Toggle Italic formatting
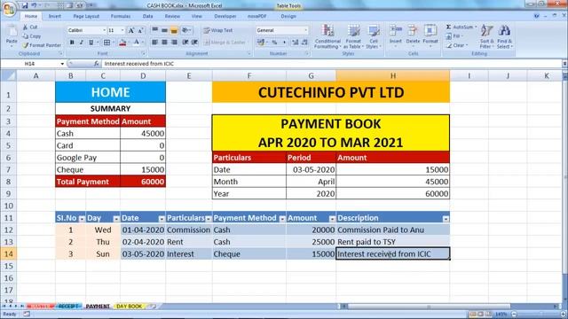The height and width of the screenshot is (319, 568). pyautogui.click(x=81, y=43)
